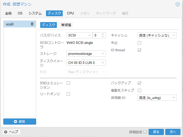
Task: Increment the device number spinner up
Action: point(103,34)
